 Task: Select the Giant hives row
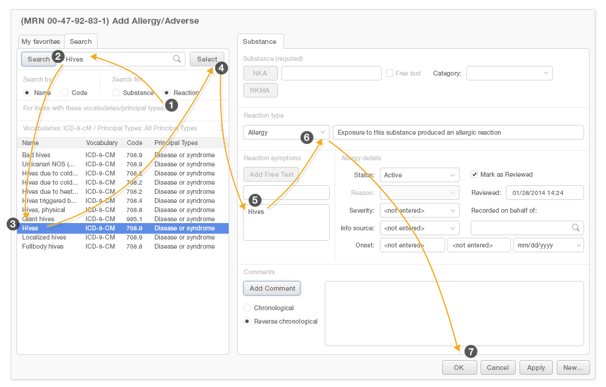tap(38, 219)
